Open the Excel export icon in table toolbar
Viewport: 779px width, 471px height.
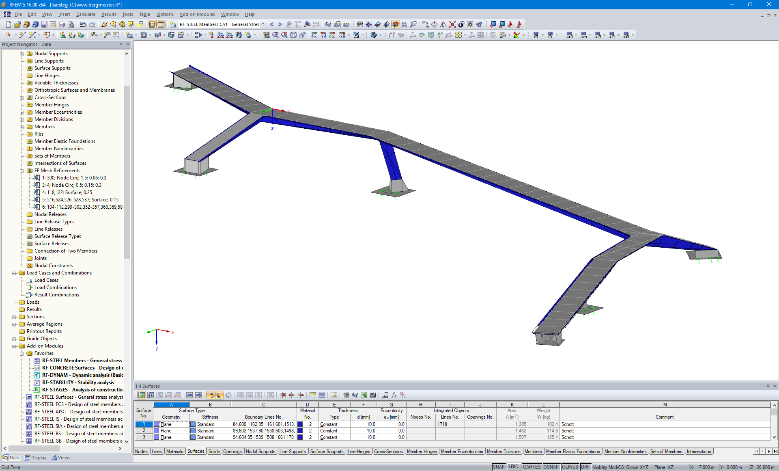pyautogui.click(x=364, y=395)
